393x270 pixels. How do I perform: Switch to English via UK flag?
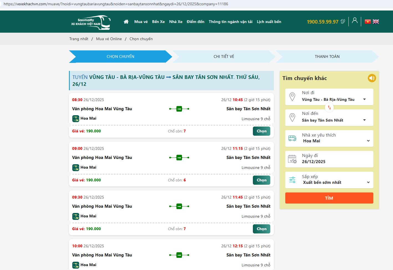coord(376,22)
